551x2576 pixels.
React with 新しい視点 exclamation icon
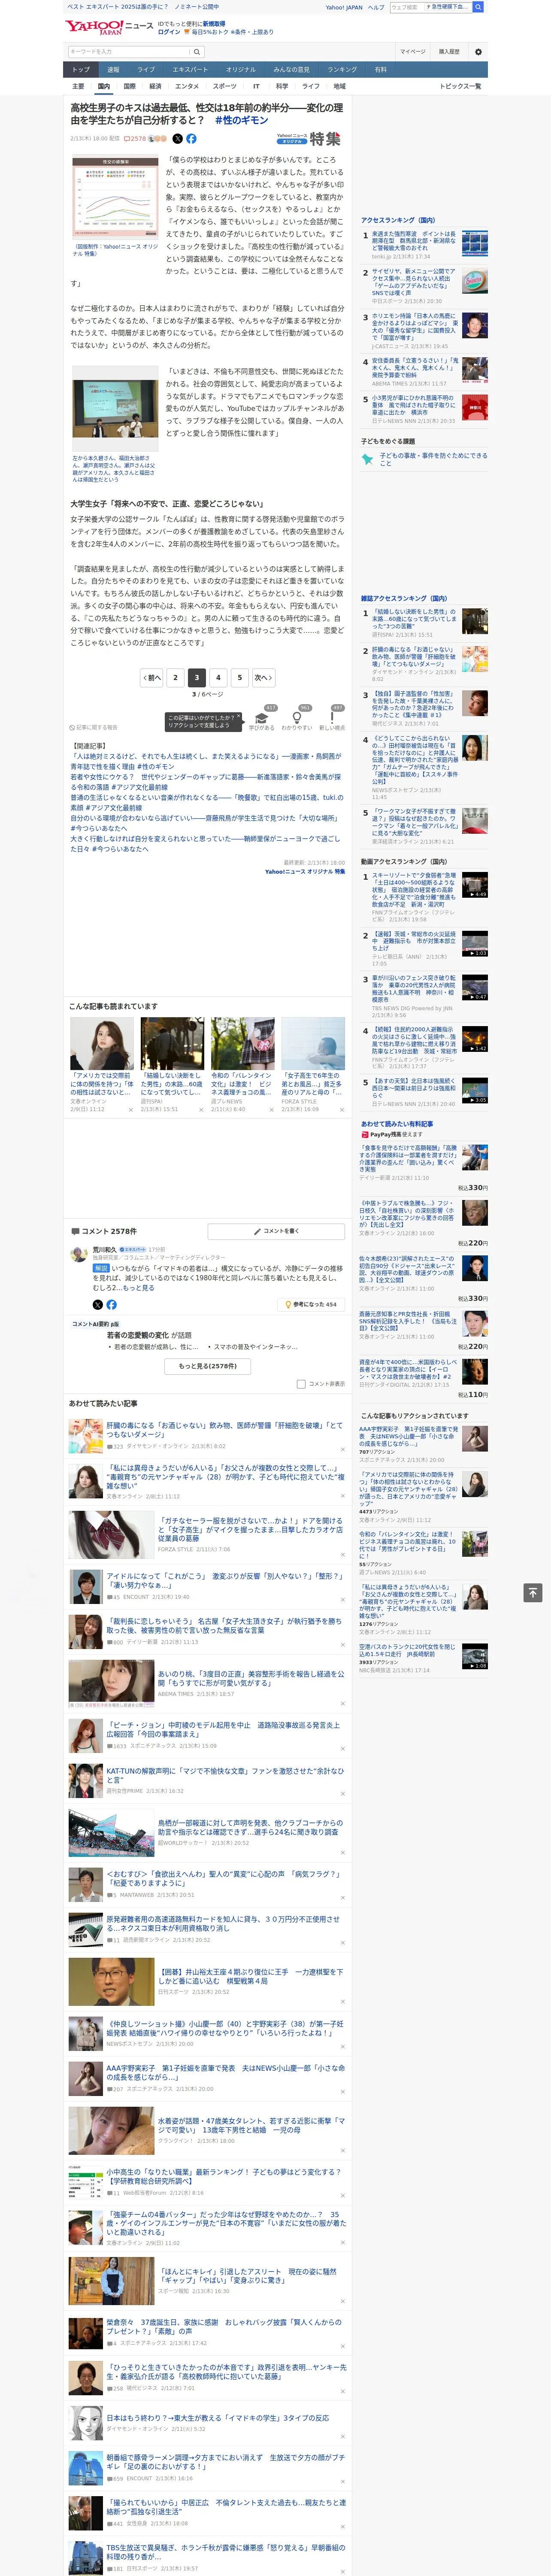click(332, 718)
